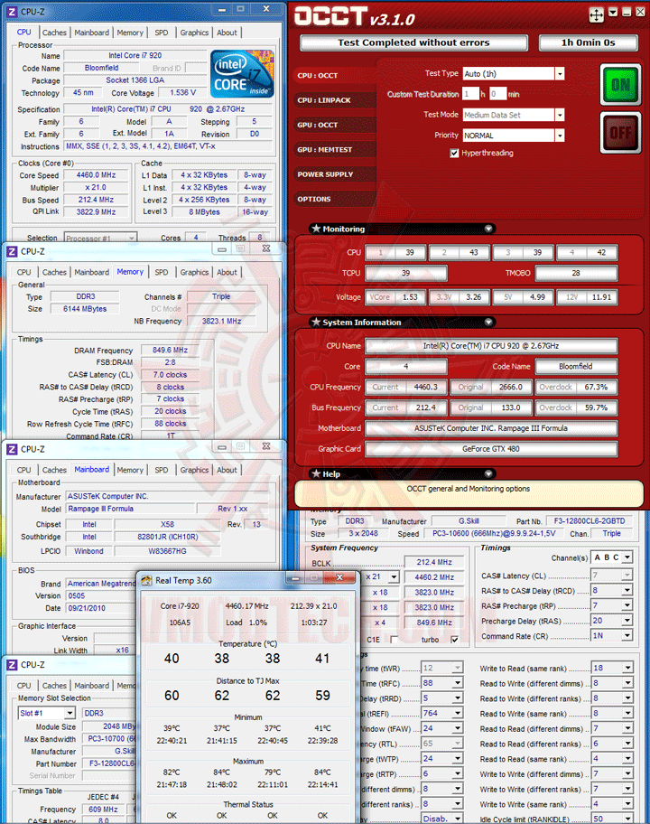Open About tab in the top CPU-Z window
Screen dimensions: 650x824
(x=227, y=33)
